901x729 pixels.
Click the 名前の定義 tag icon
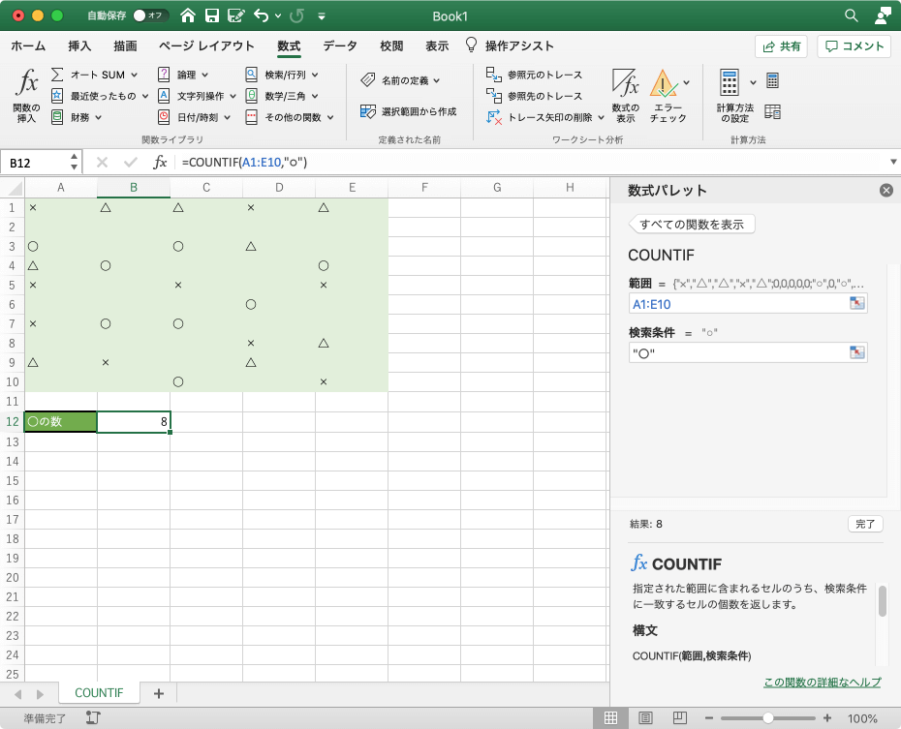368,80
